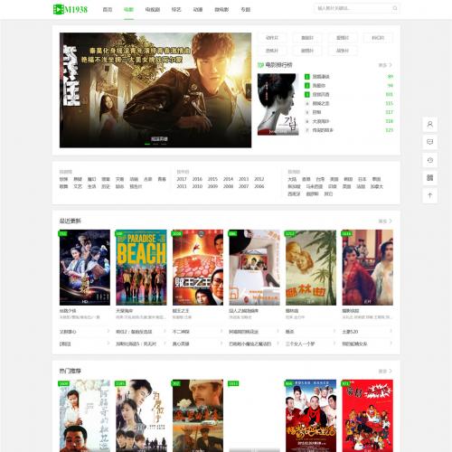The height and width of the screenshot is (452, 452).
Task: Expand arrow for 不二神探 row
Action: tap(221, 331)
